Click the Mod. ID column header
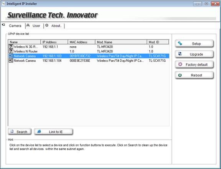This screenshot has height=169, width=221. 158,42
